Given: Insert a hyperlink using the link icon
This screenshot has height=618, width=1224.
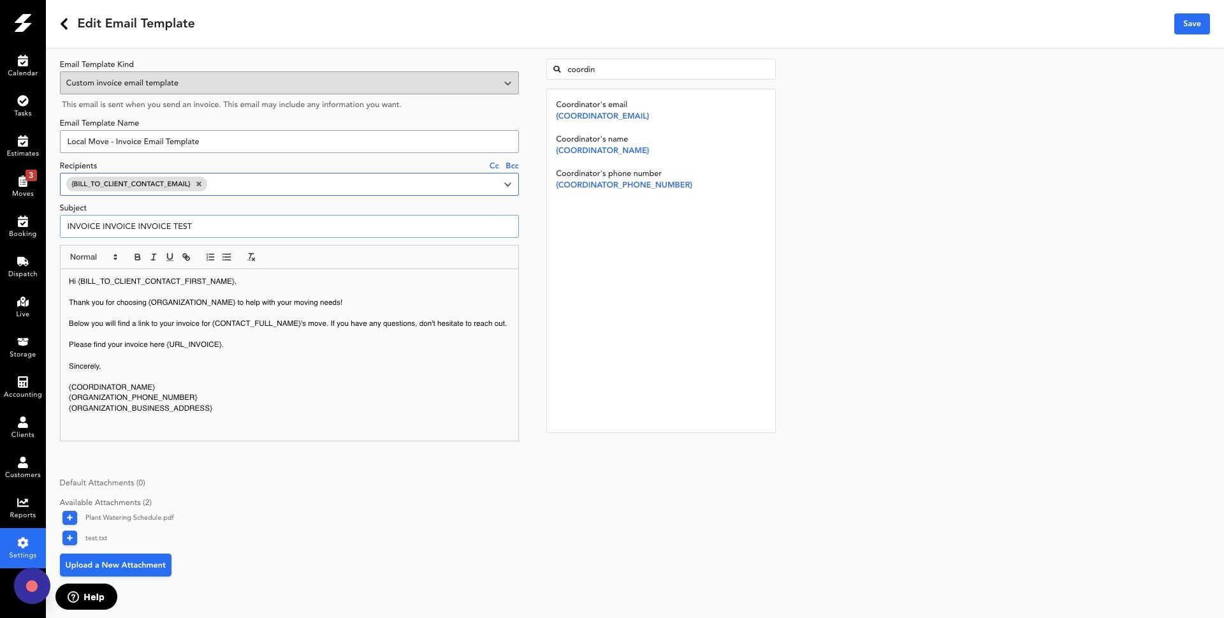Looking at the screenshot, I should click(186, 257).
